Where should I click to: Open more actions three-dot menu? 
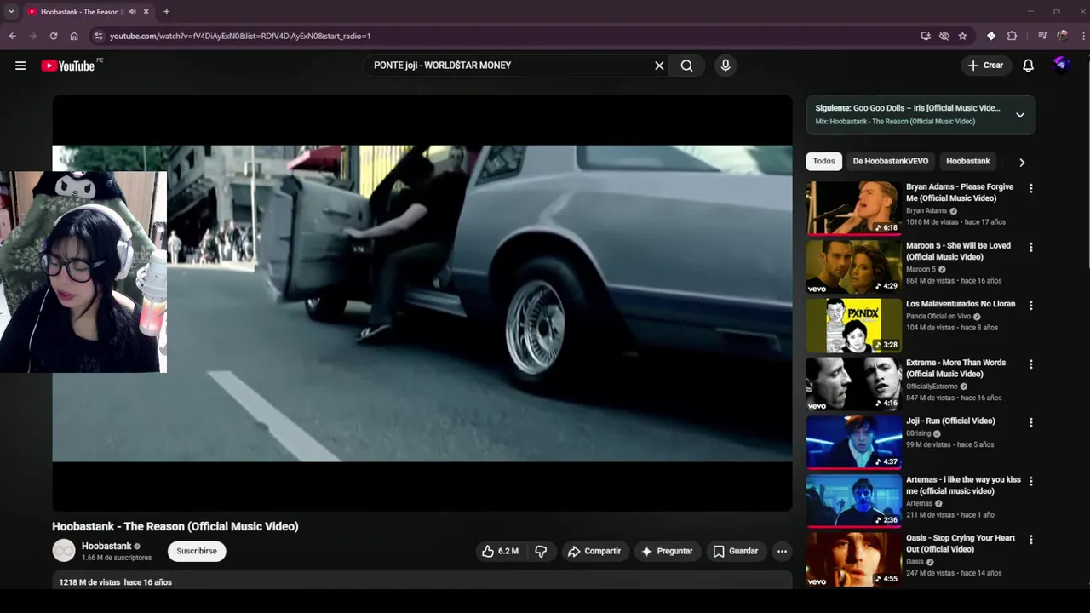click(782, 551)
